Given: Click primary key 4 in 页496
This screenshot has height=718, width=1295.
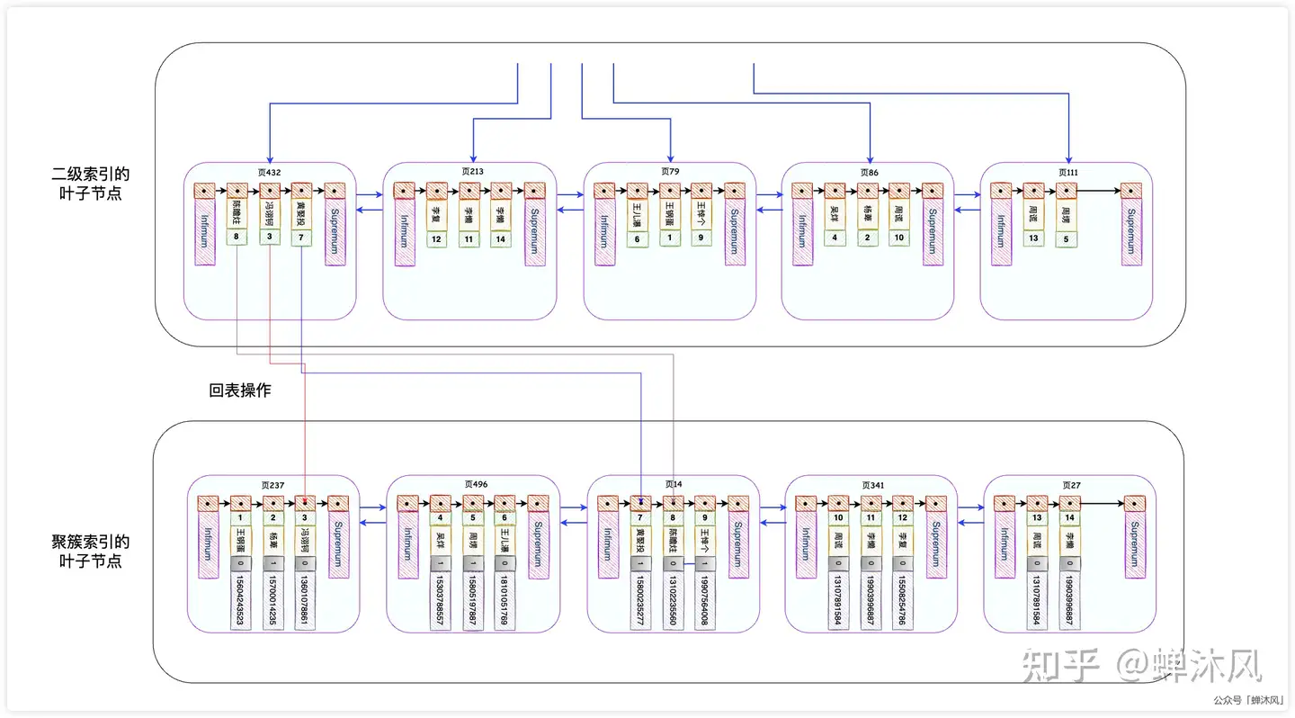Looking at the screenshot, I should pyautogui.click(x=440, y=518).
